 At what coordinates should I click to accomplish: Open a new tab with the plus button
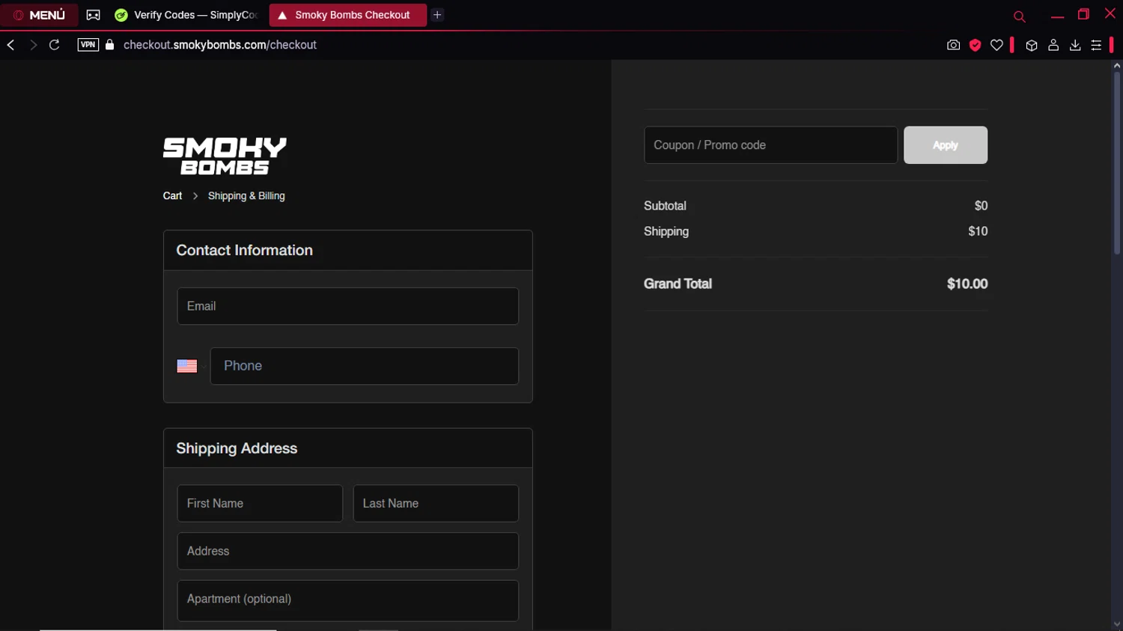pos(437,15)
